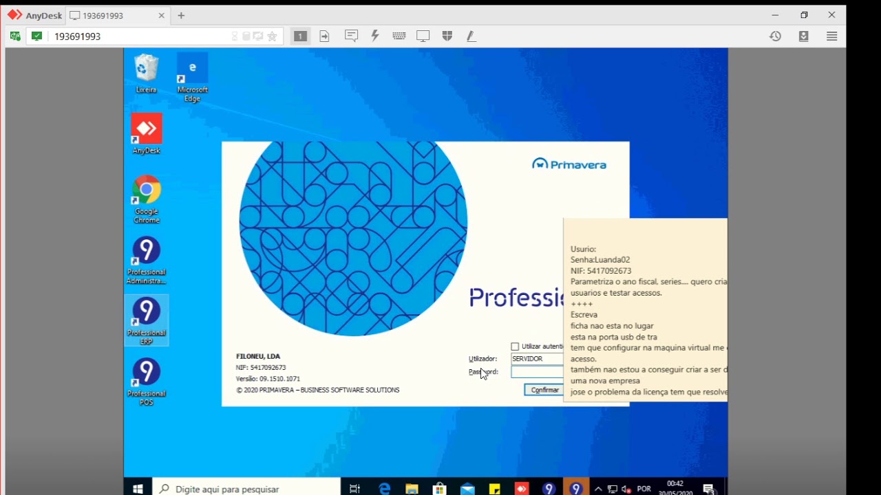
Task: Click the AnyDesk actions lightning bolt icon
Action: pyautogui.click(x=375, y=36)
